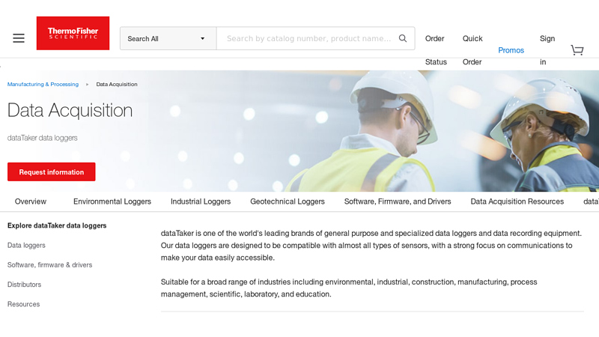Screen dimensions: 599x337
Task: Go to Quick Order
Action: 472,49
